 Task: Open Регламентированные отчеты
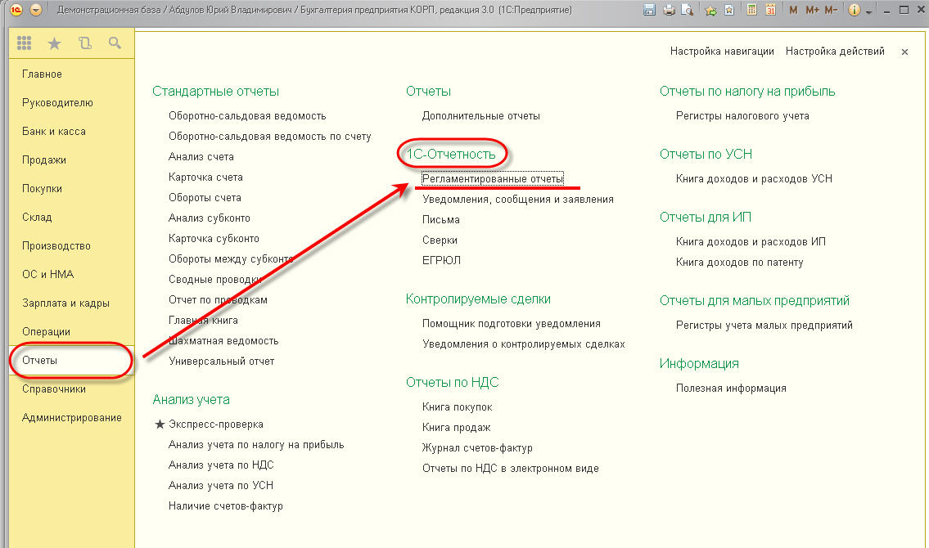click(x=493, y=179)
